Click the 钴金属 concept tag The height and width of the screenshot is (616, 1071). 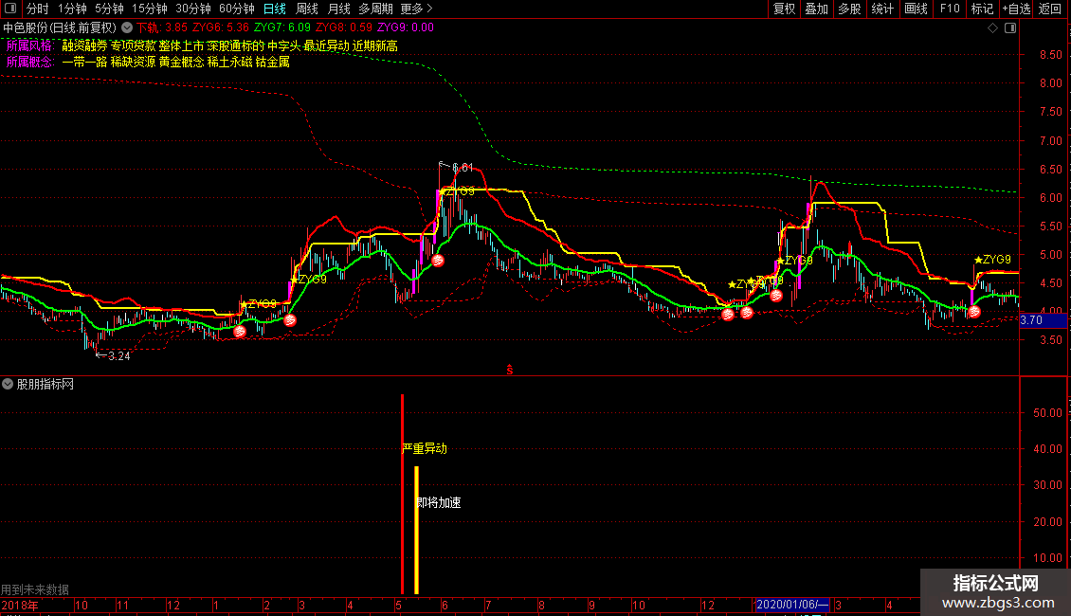pos(273,63)
